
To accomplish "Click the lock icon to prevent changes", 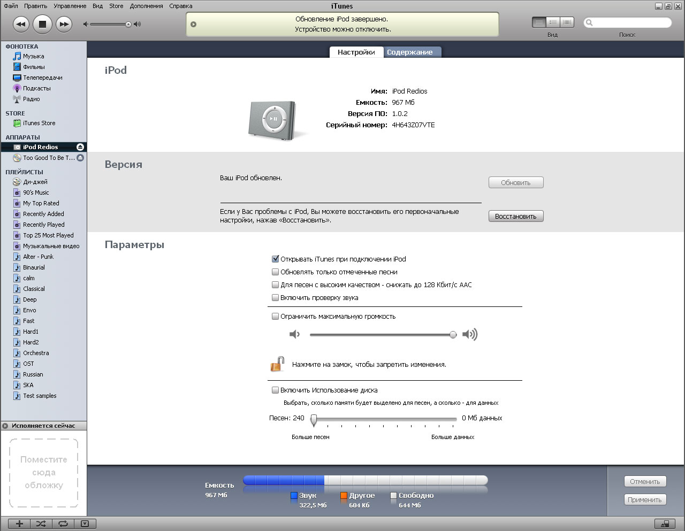I will coord(277,364).
